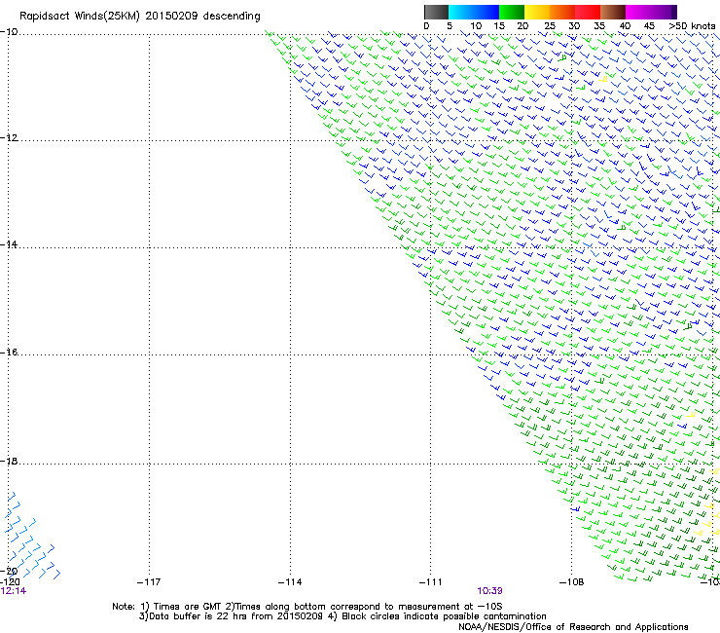Click the -120 longitude axis label
The height and width of the screenshot is (633, 720).
10,582
